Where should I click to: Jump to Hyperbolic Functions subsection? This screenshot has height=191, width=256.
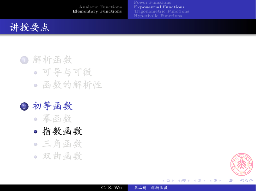[158, 16]
